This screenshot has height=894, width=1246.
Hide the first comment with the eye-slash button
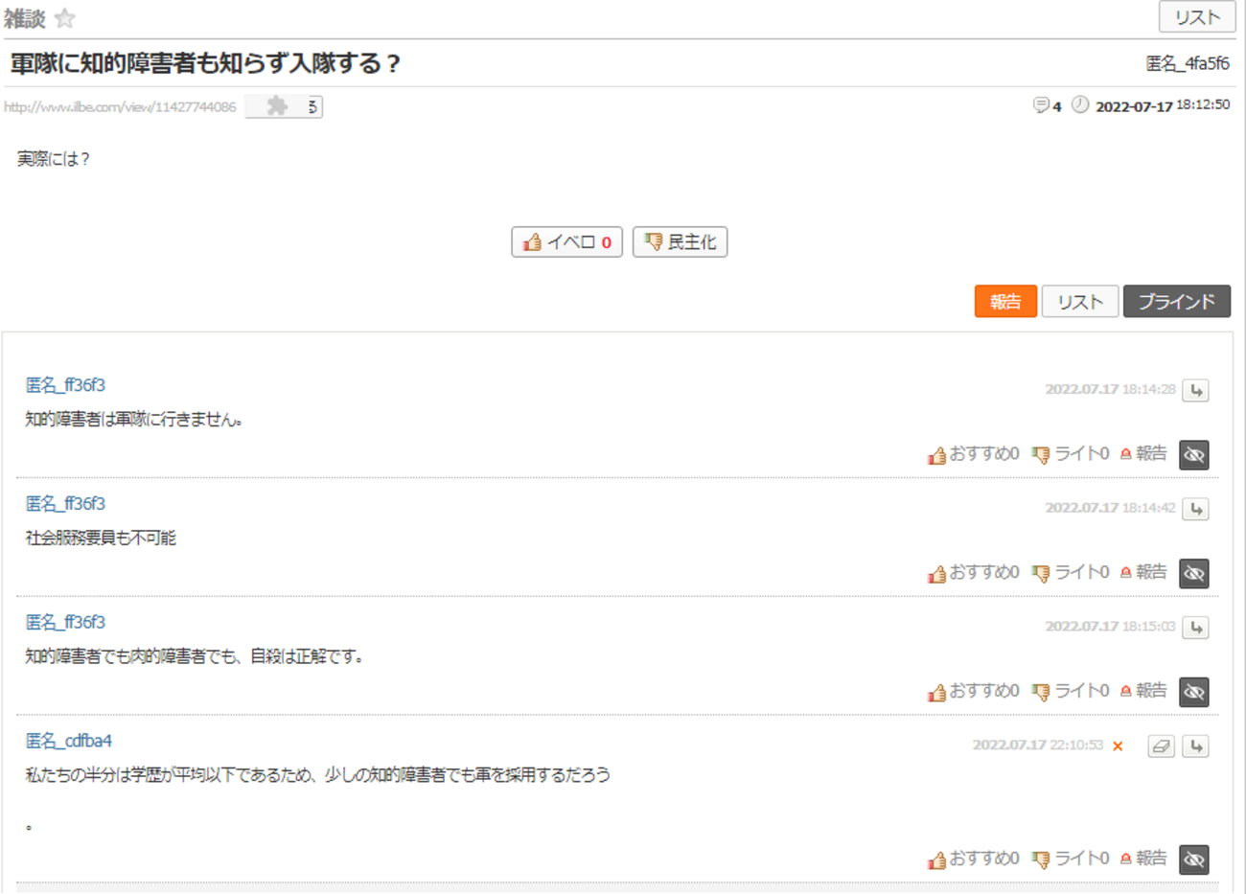pyautogui.click(x=1194, y=455)
